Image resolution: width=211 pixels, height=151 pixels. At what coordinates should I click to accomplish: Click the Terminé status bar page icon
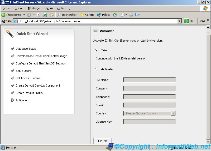pyautogui.click(x=3, y=148)
